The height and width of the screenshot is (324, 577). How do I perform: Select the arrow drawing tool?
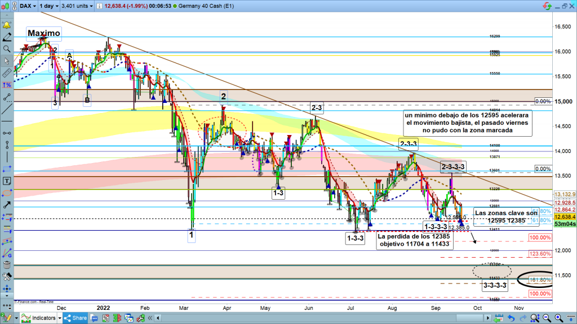point(7,205)
